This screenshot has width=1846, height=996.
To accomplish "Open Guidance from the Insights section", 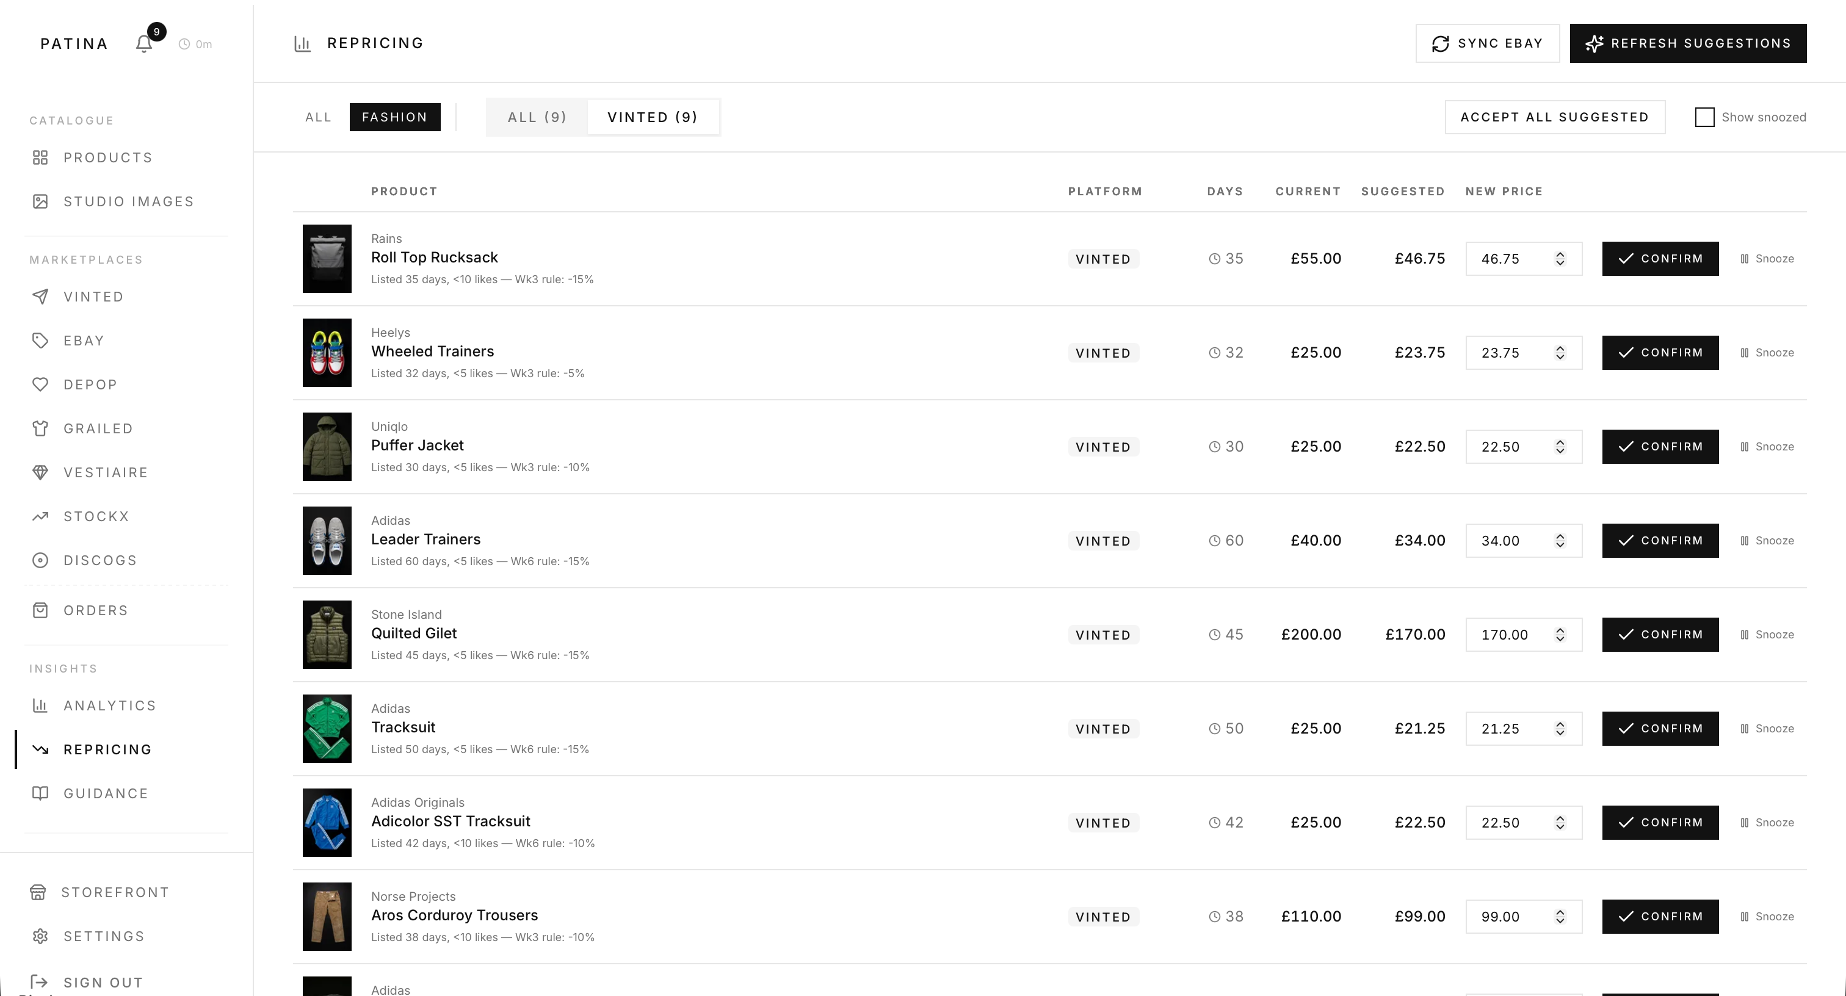I will (x=106, y=793).
